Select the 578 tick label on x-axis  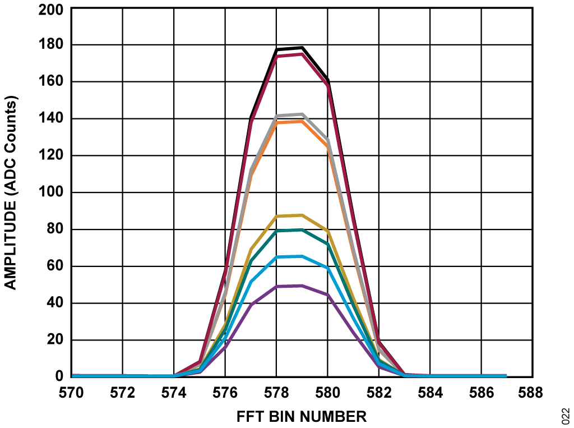276,393
